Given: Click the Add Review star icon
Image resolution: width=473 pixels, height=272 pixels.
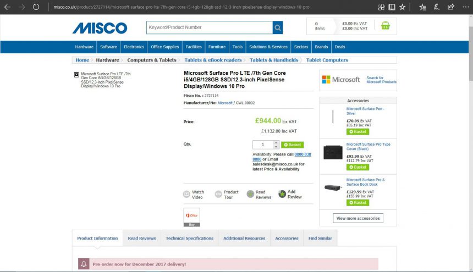Looking at the screenshot, I should pyautogui.click(x=282, y=194).
